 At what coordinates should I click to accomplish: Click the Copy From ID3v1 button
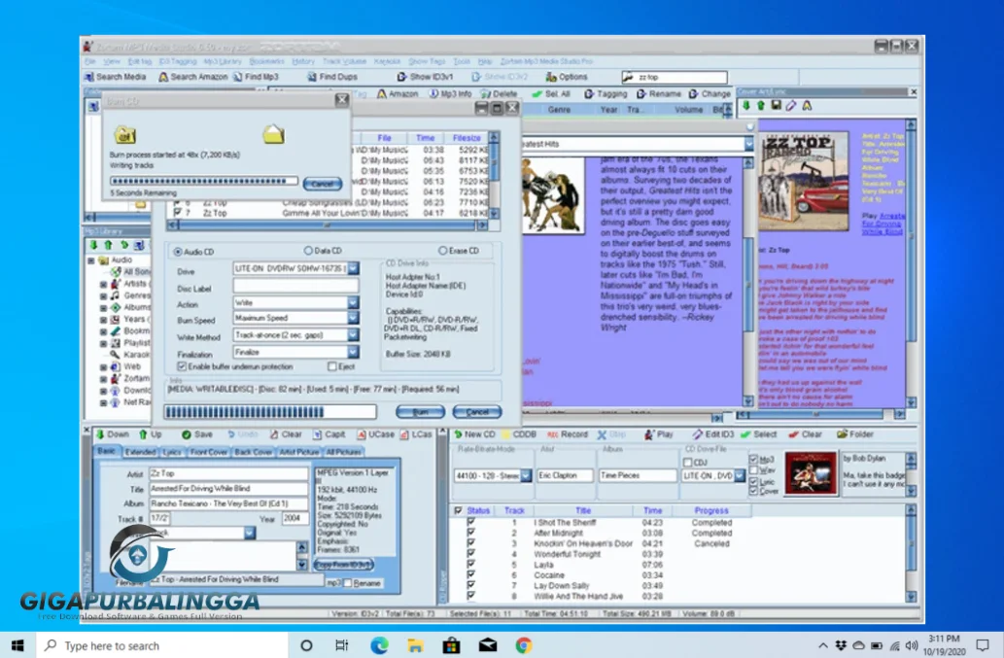coord(344,565)
